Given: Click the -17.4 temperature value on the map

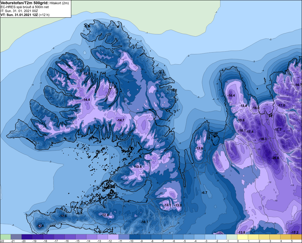Looking at the screenshot, I should tap(250, 132).
